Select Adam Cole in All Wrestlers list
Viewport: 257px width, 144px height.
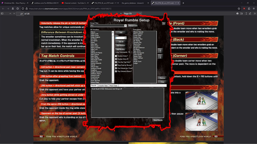click(x=95, y=34)
